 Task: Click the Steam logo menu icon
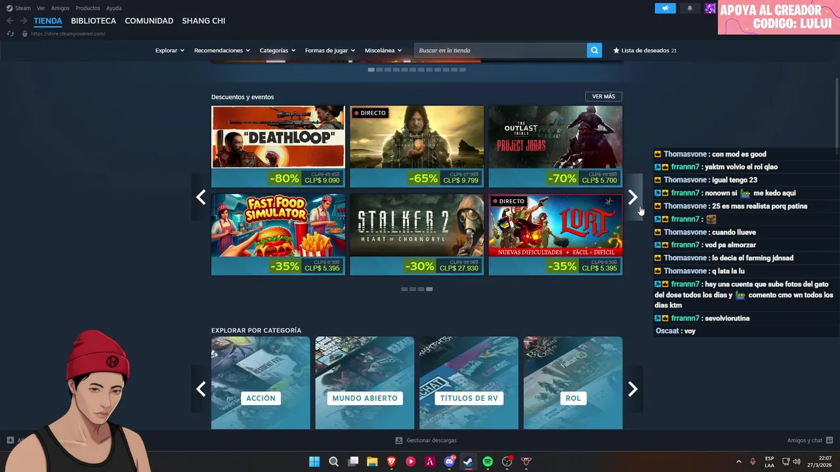[9, 8]
